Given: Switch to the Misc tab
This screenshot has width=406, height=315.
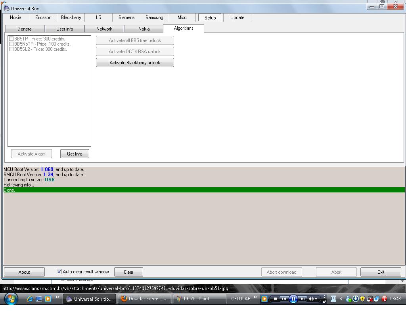Looking at the screenshot, I should [182, 17].
